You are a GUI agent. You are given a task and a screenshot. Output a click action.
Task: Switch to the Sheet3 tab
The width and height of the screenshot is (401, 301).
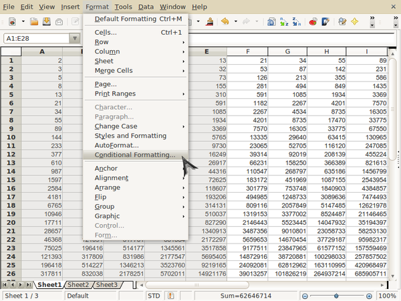107,285
